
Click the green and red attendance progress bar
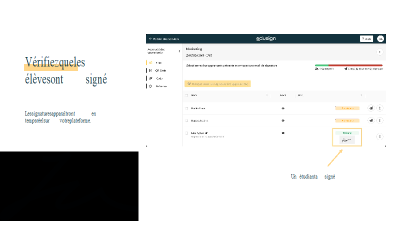click(348, 65)
